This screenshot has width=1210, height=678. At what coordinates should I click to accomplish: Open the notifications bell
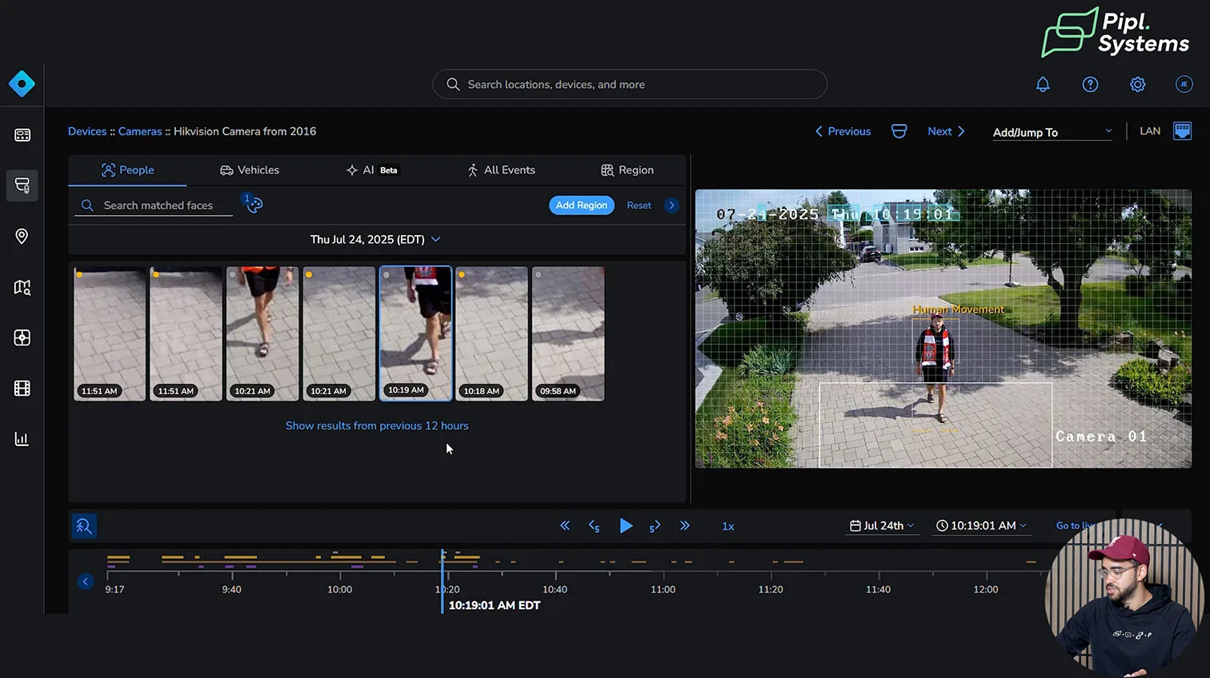click(1043, 84)
